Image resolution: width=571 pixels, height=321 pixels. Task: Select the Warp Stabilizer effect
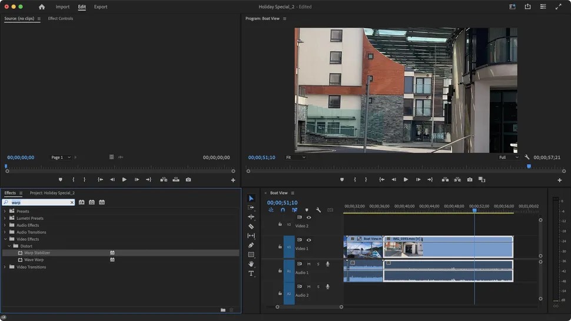click(37, 253)
